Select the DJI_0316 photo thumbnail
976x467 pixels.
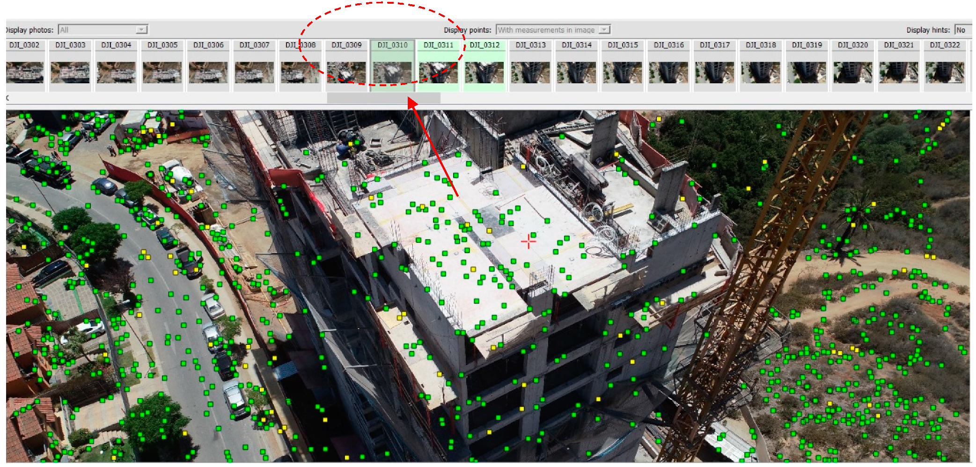pyautogui.click(x=668, y=72)
